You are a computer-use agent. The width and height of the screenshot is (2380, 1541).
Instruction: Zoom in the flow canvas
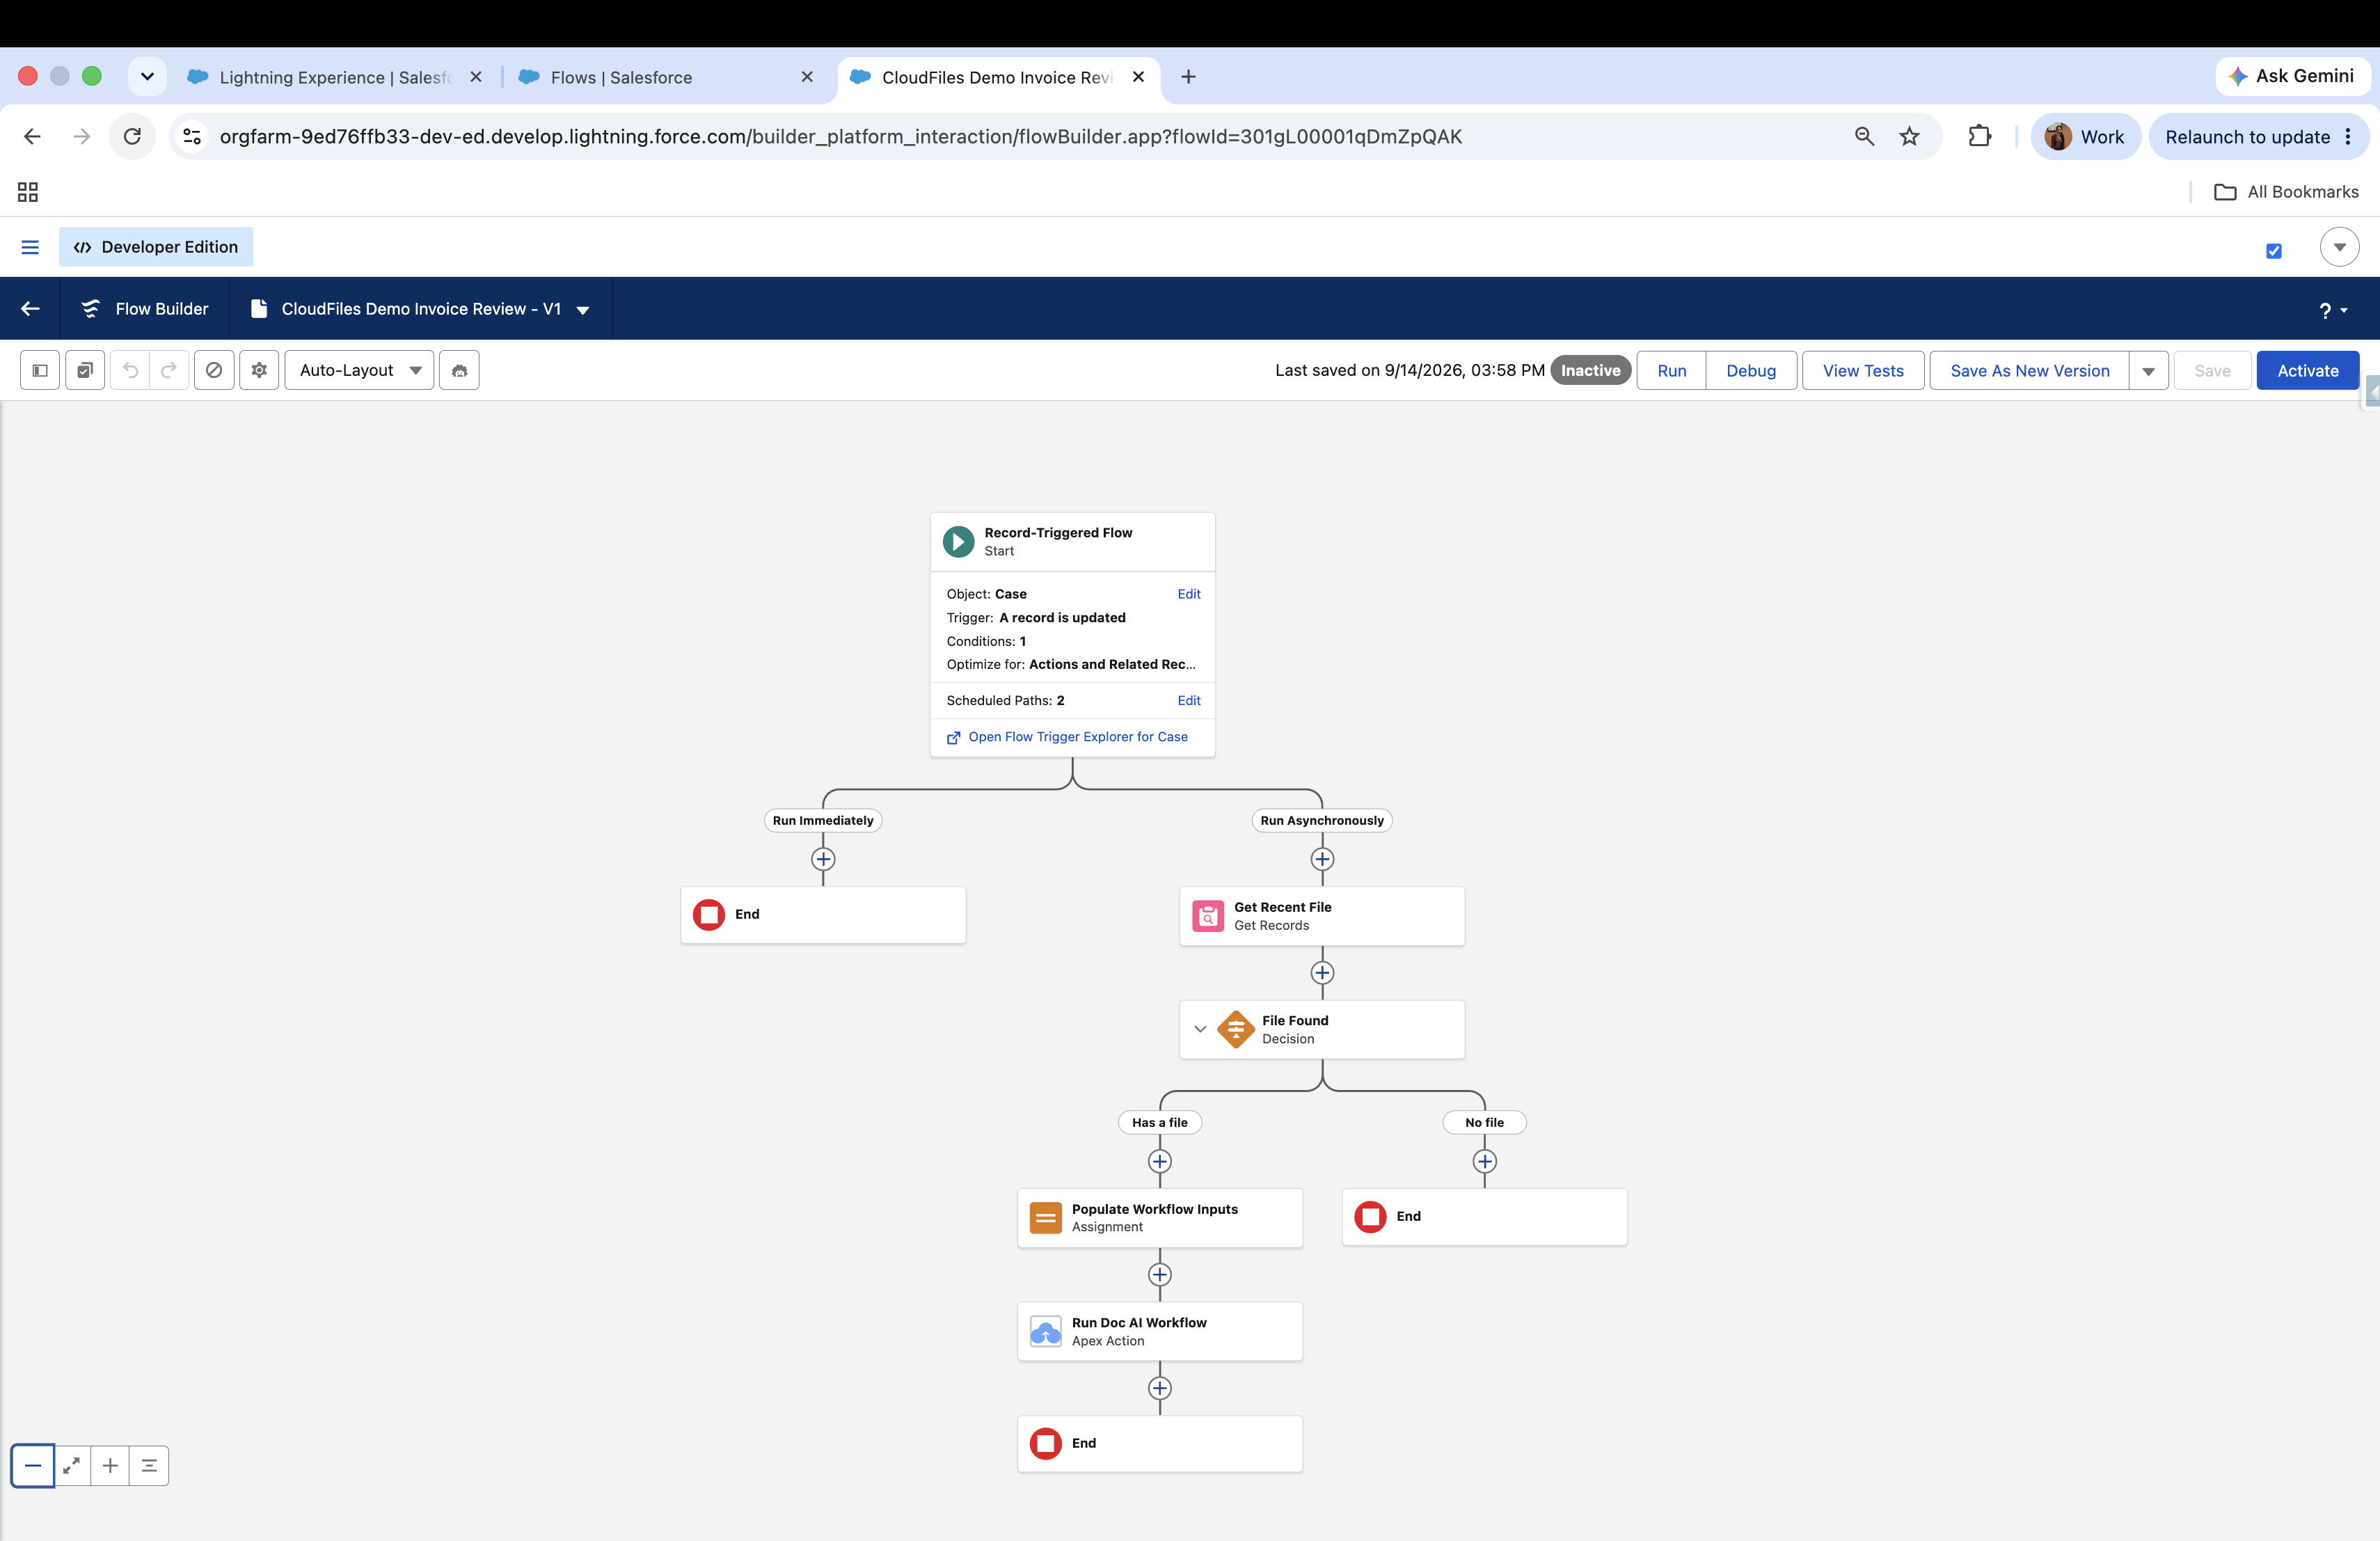[x=111, y=1466]
